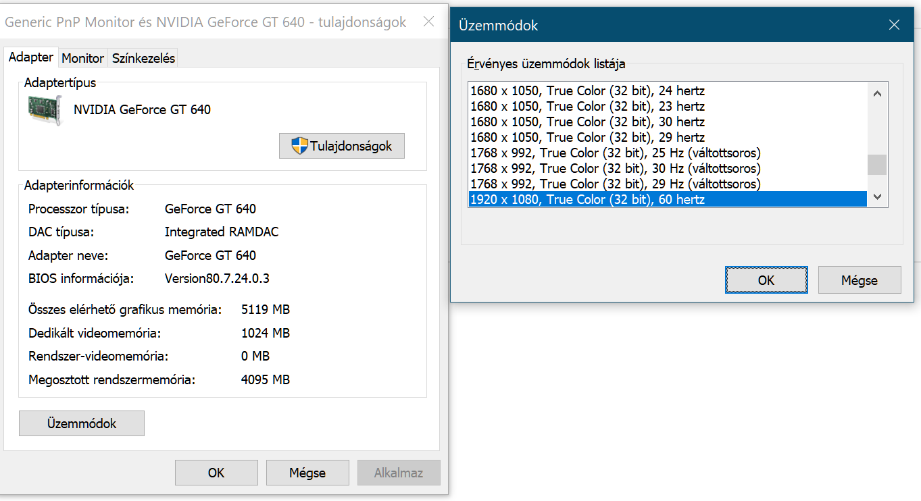Select 1680 x 1050, 29 hertz mode

click(x=668, y=137)
